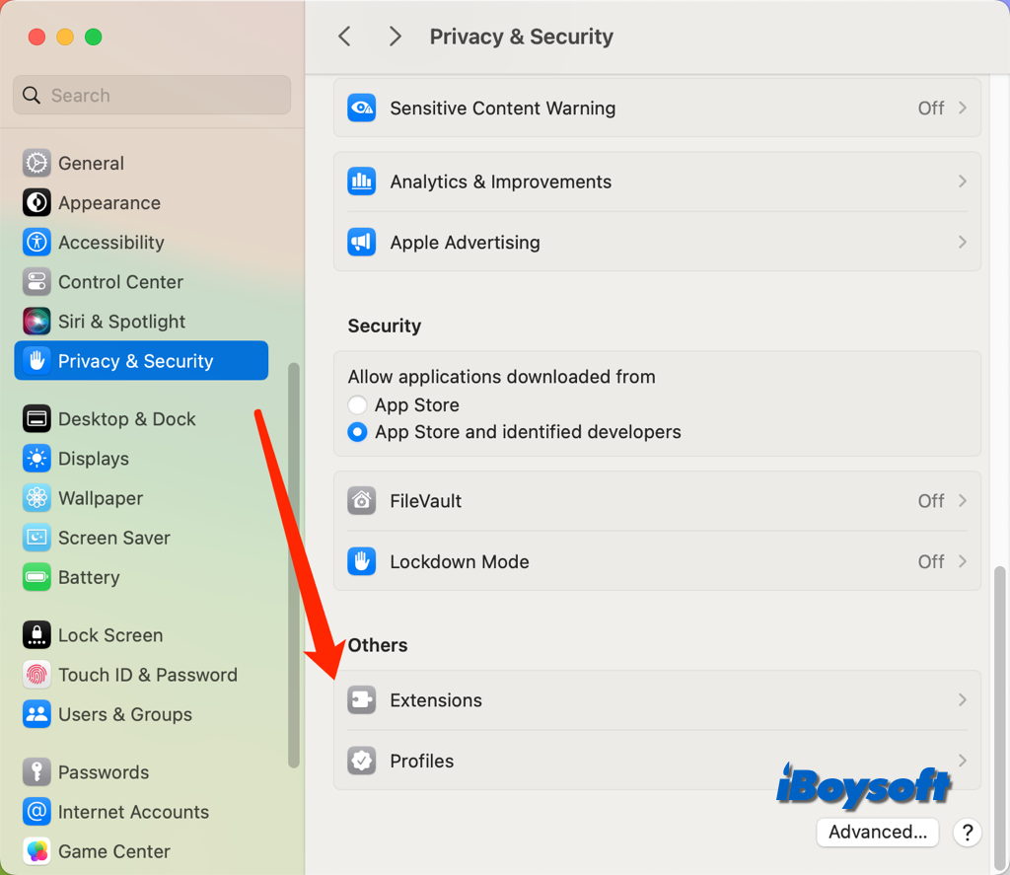The width and height of the screenshot is (1010, 875).
Task: Go back using the left navigation arrow
Action: 344,36
